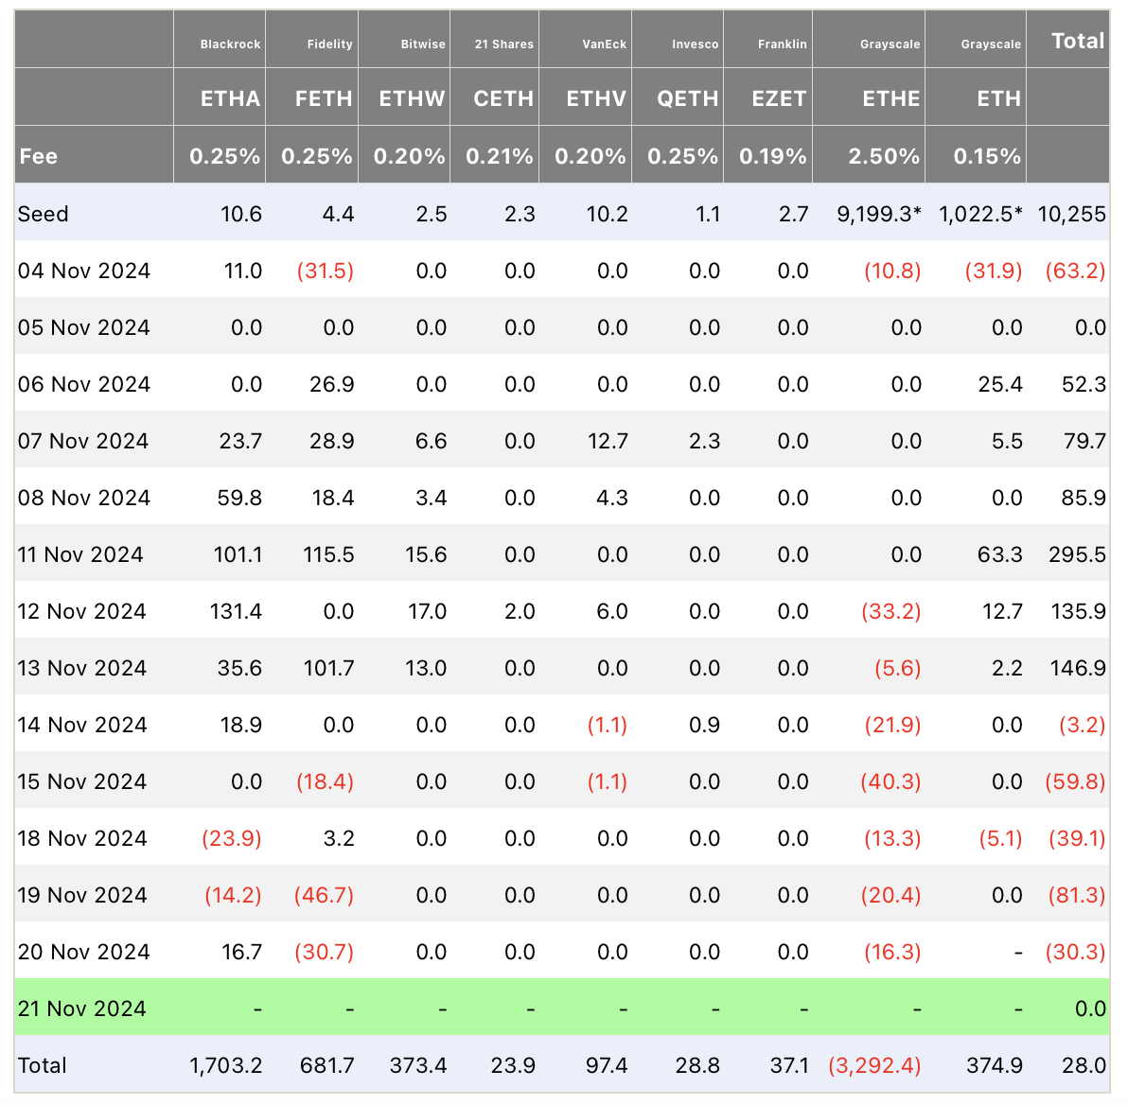
Task: Click the 23.7 ETHA value
Action: 240,441
